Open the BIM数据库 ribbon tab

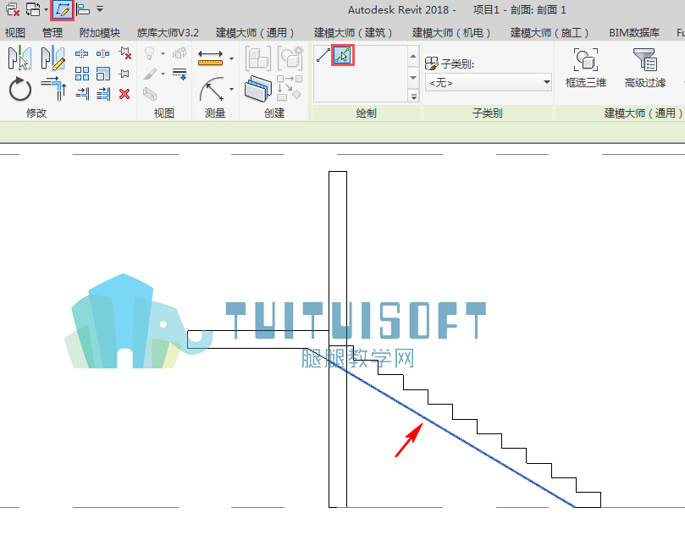click(x=634, y=33)
